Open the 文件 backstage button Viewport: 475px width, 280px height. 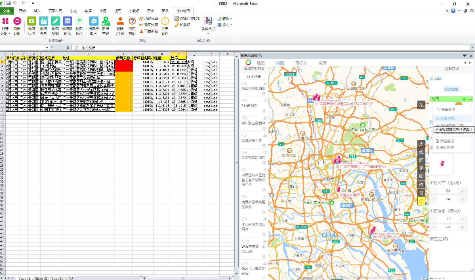[6, 11]
